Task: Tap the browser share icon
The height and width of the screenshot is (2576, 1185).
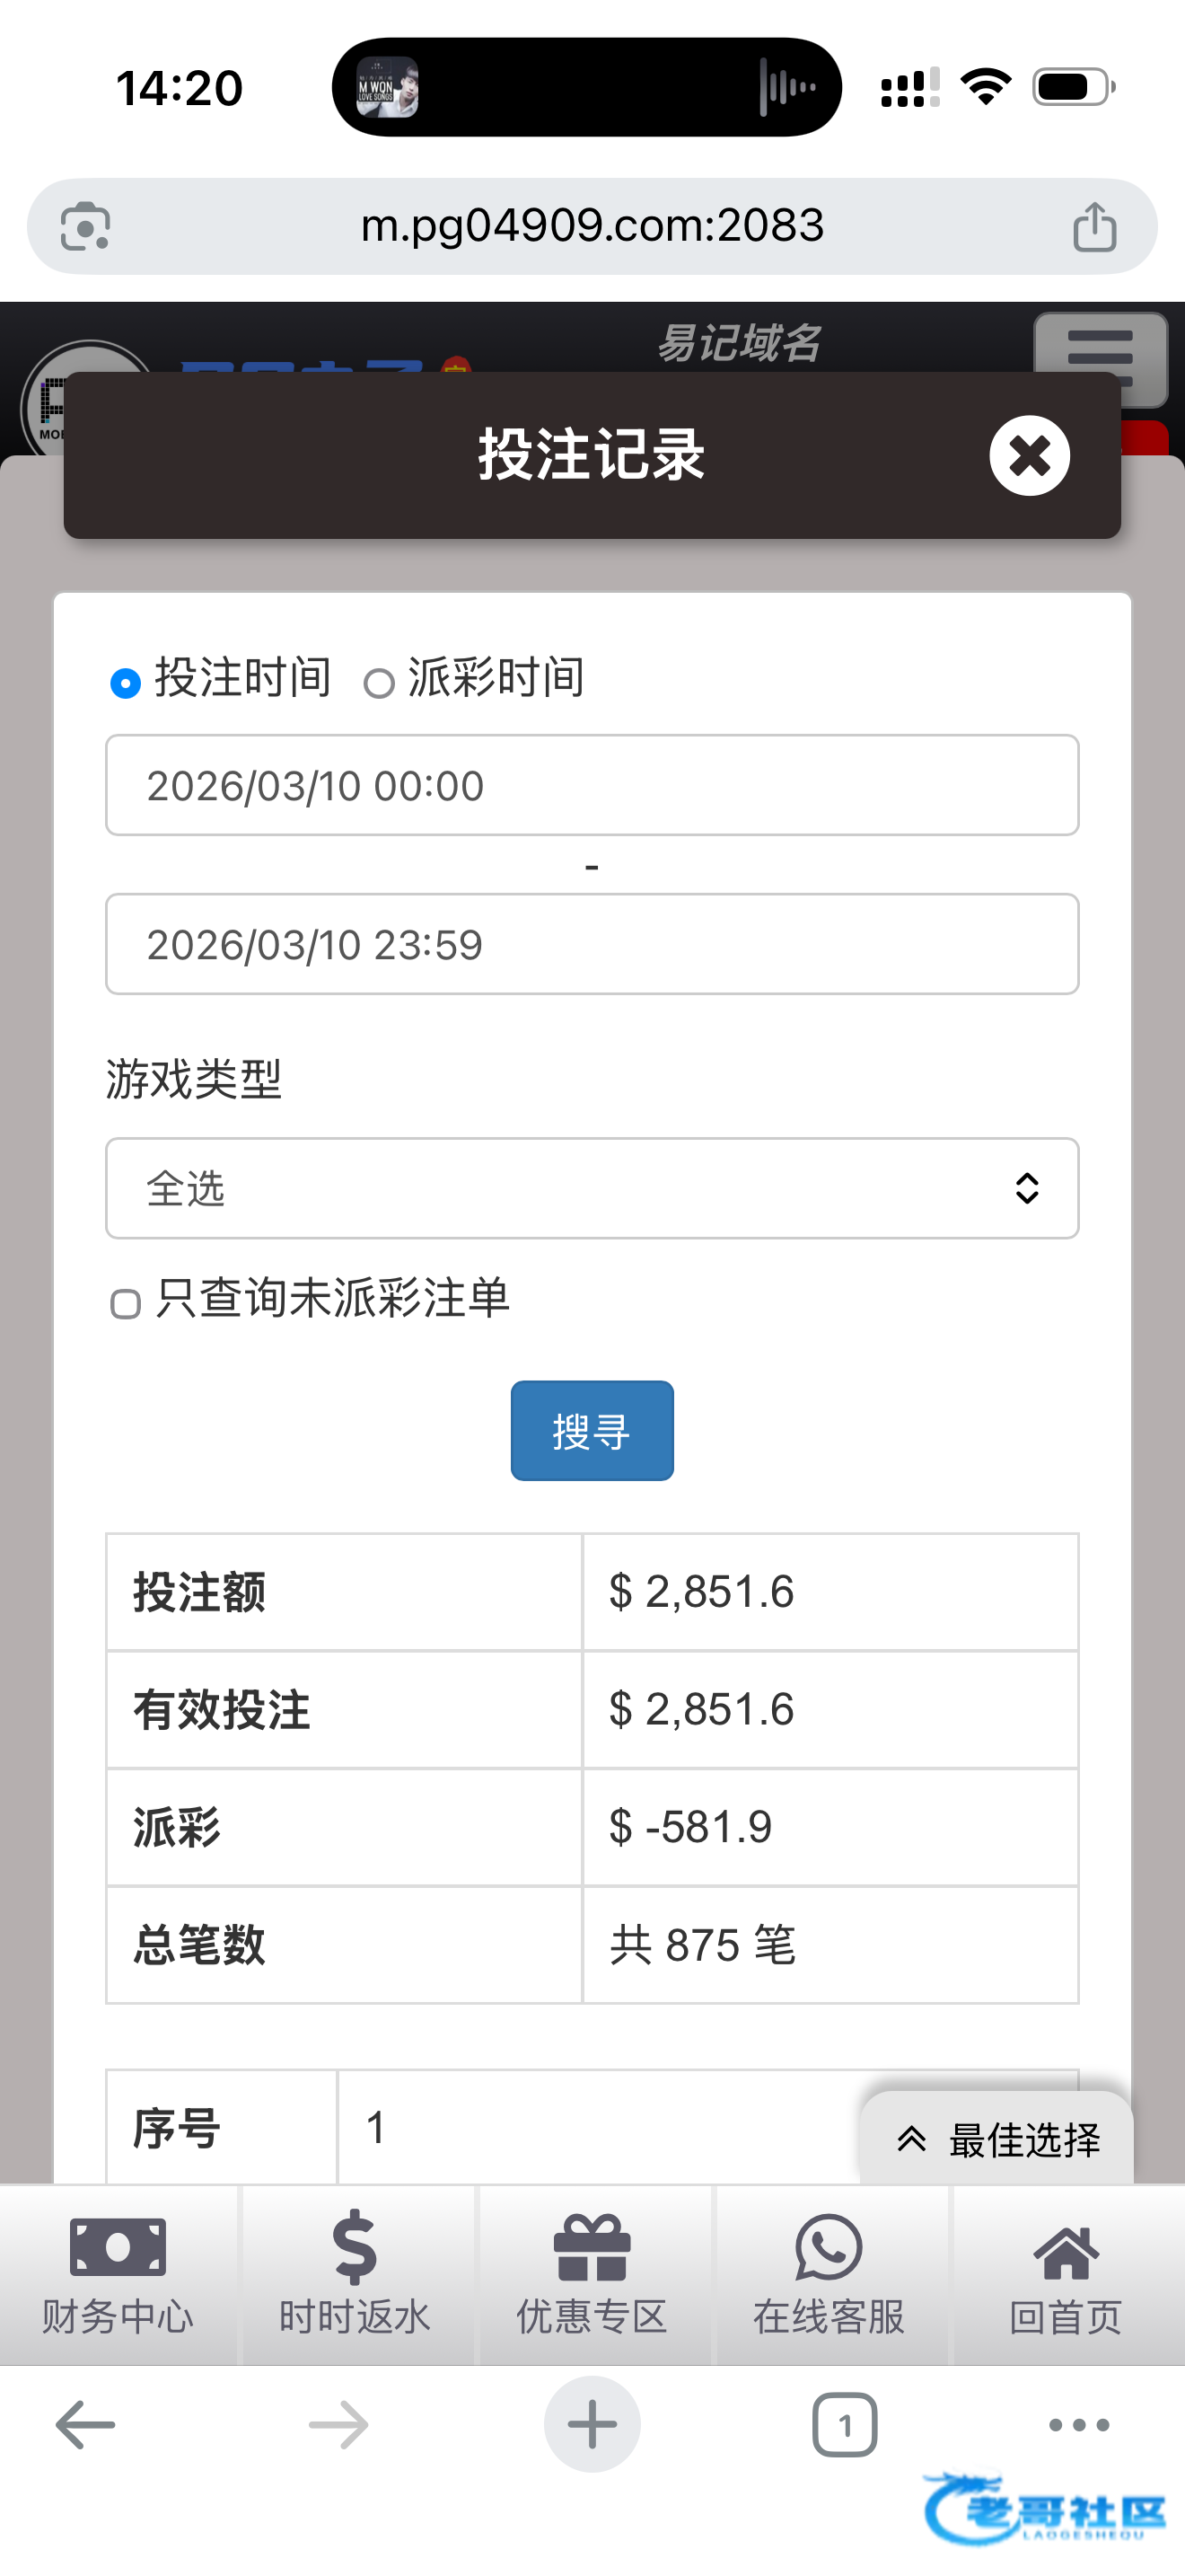Action: (x=1094, y=227)
